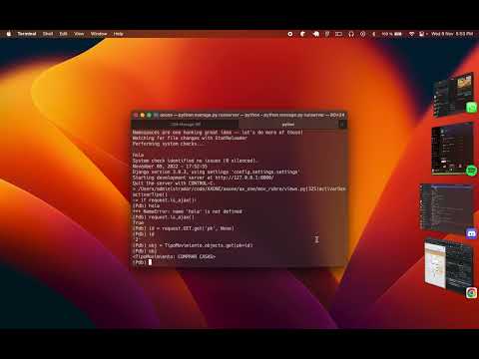Open the Apple menu
Screen dimensions: 479x359
9,34
